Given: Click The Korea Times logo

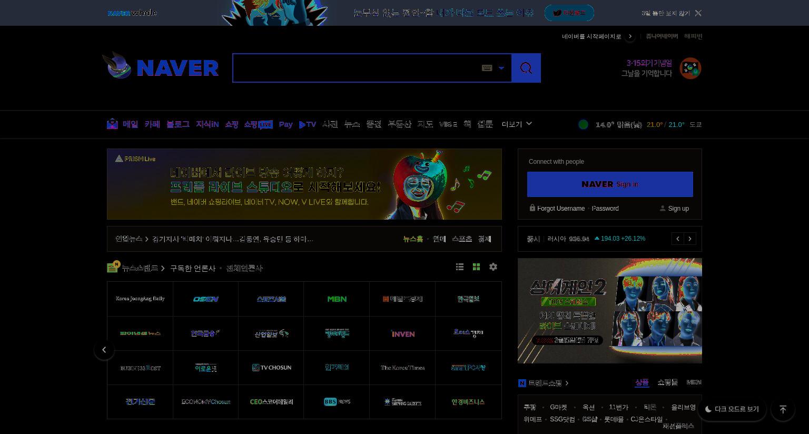Looking at the screenshot, I should tap(403, 368).
